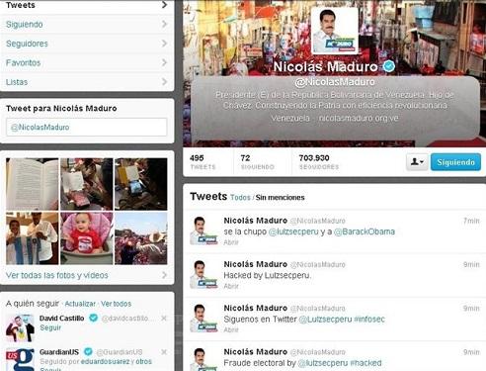Expand the chevron next to Tweets
Screen dimensions: 486x371
tap(164, 5)
